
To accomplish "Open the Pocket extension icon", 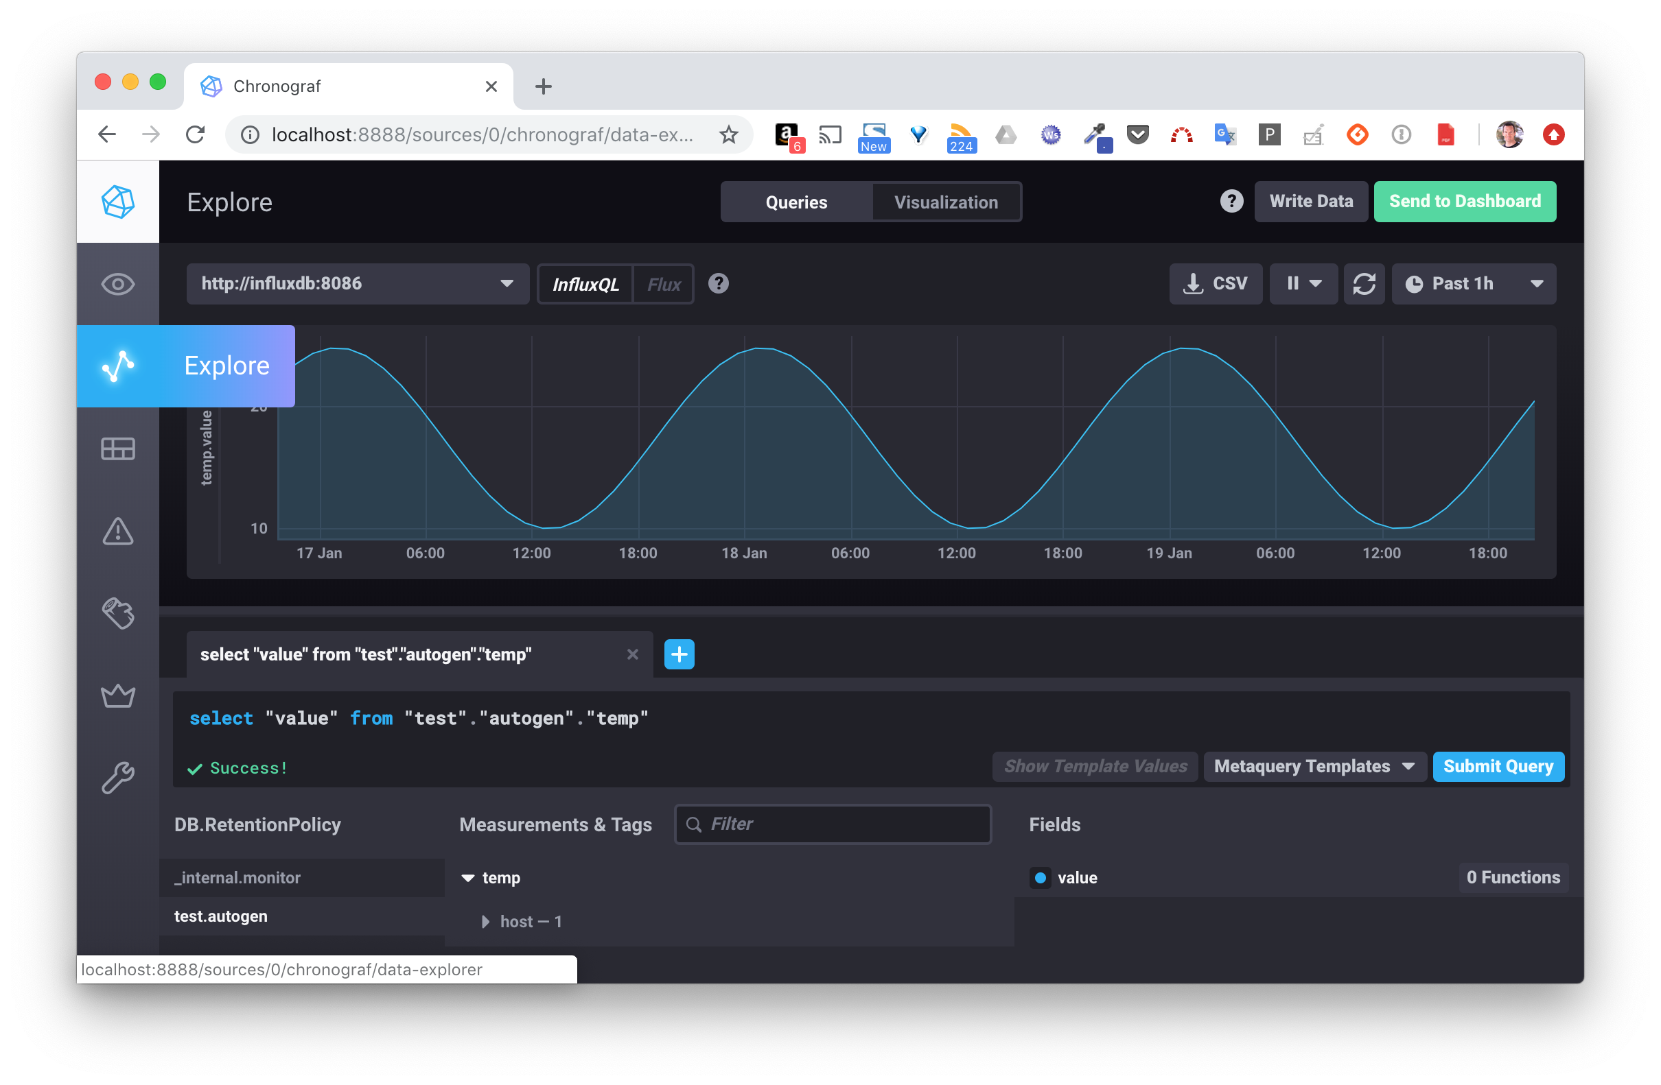I will coord(1137,134).
